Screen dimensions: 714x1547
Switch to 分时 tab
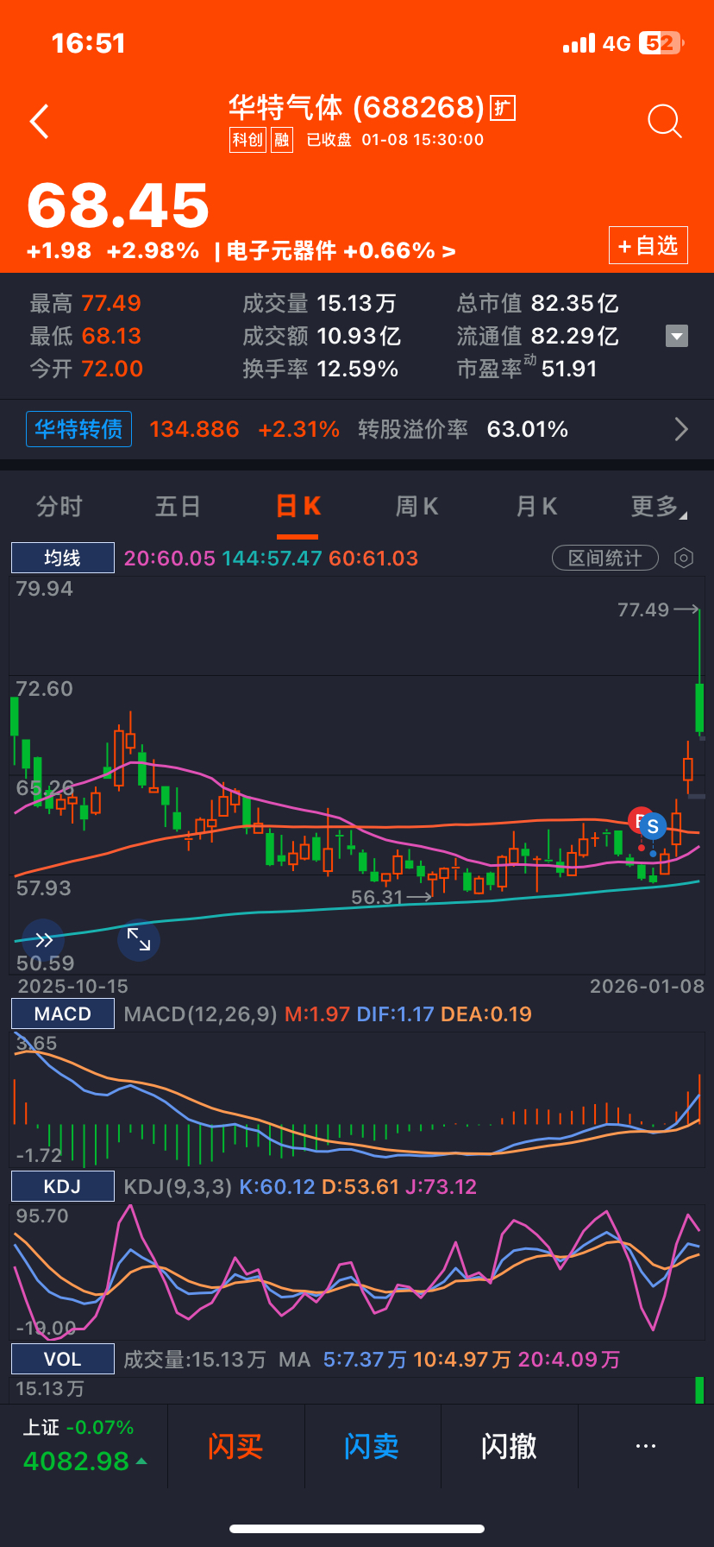60,507
